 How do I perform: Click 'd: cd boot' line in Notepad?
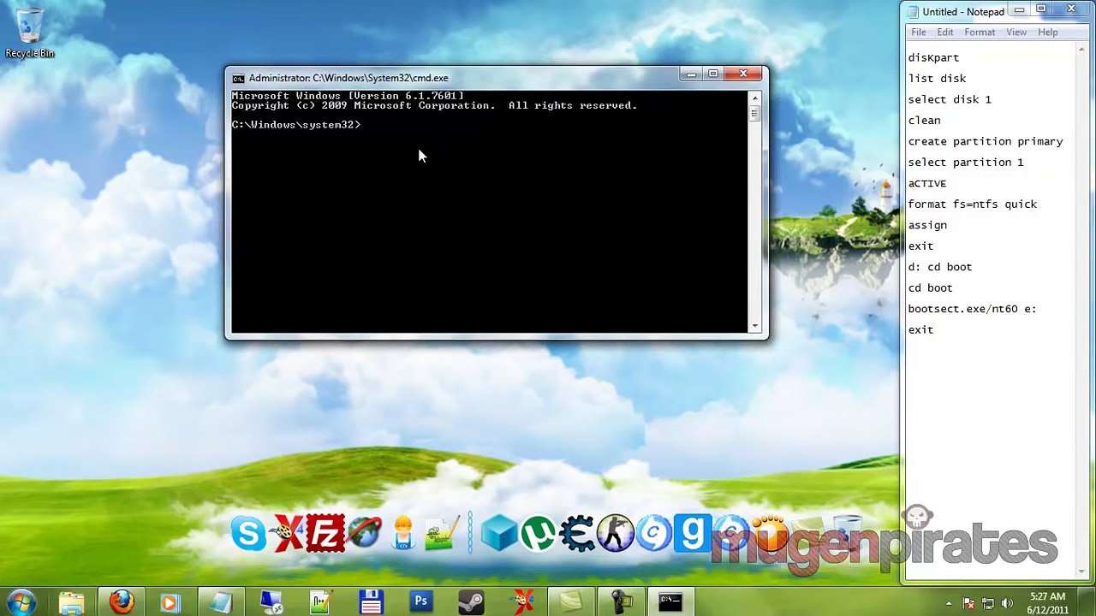(x=940, y=267)
